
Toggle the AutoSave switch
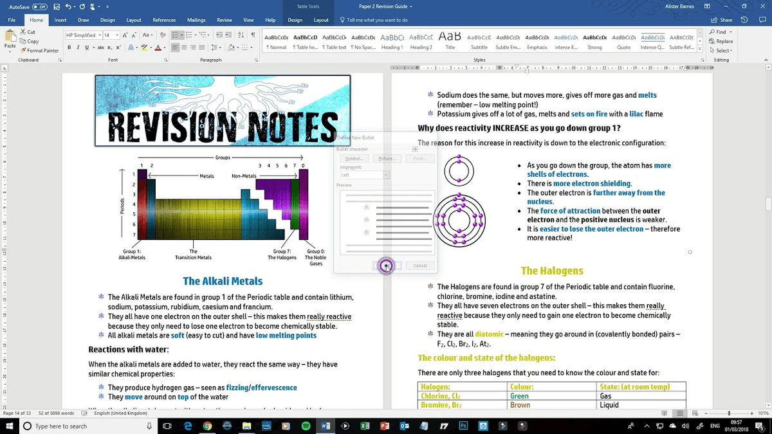[39, 6]
